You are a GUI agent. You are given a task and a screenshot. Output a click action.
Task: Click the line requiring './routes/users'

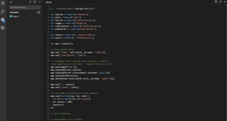[72, 38]
